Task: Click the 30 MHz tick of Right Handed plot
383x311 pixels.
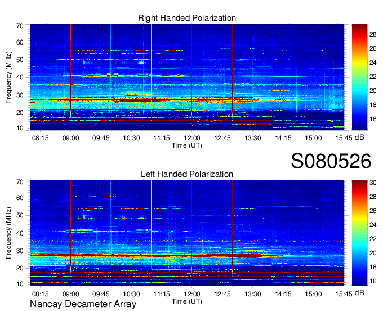Action: [x=20, y=95]
